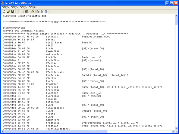Click 'VCallAd' opcode at 00403BF1
Screen dimensions: 179x134
[51, 63]
